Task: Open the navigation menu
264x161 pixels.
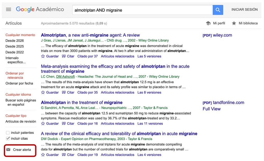Action: point(8,9)
